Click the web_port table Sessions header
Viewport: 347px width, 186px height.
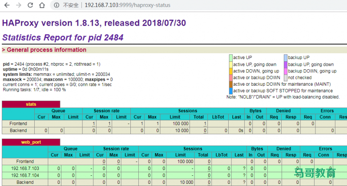(193, 149)
